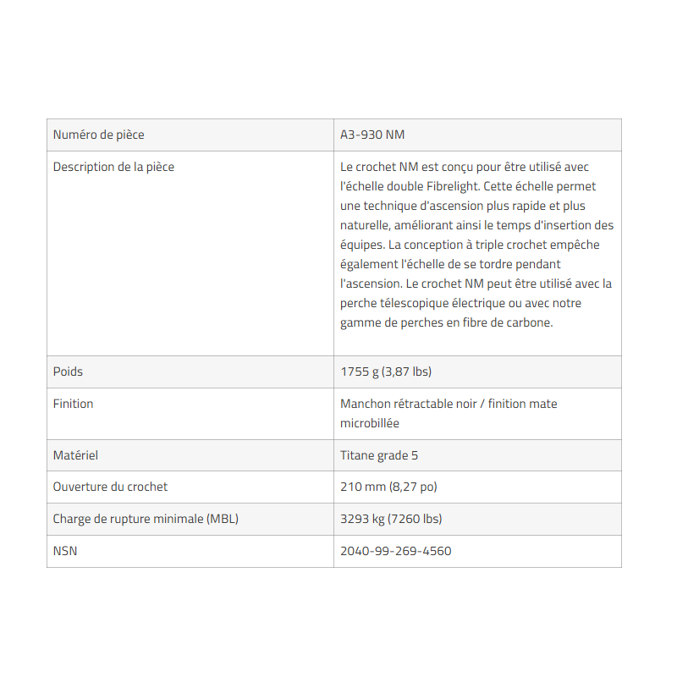Click 'Charge de rupture minimale (MBL)' label
The height and width of the screenshot is (677, 677).
pos(146,519)
